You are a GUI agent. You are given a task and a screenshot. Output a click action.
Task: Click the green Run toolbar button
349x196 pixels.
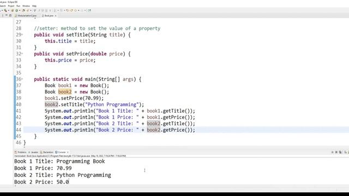coord(16,10)
